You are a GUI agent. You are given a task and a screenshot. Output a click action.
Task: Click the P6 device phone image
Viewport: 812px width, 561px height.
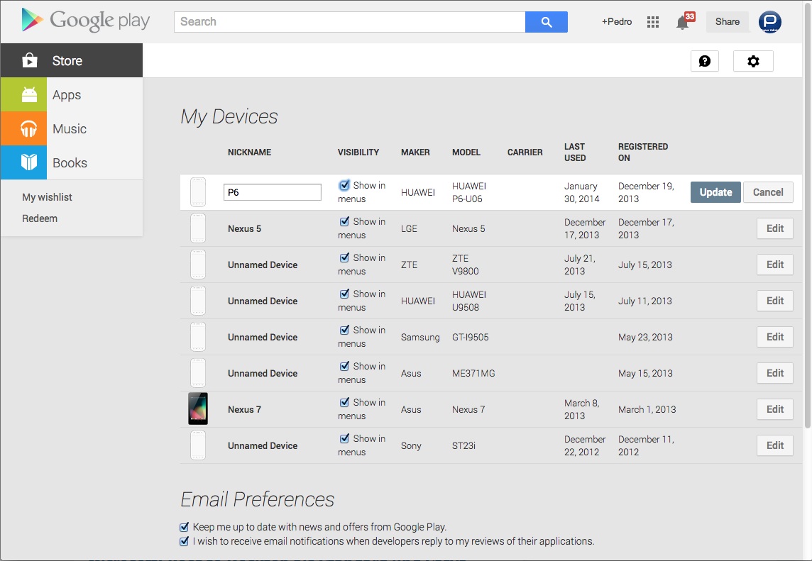coord(198,192)
